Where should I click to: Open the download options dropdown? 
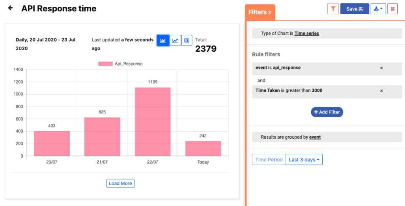tap(378, 8)
